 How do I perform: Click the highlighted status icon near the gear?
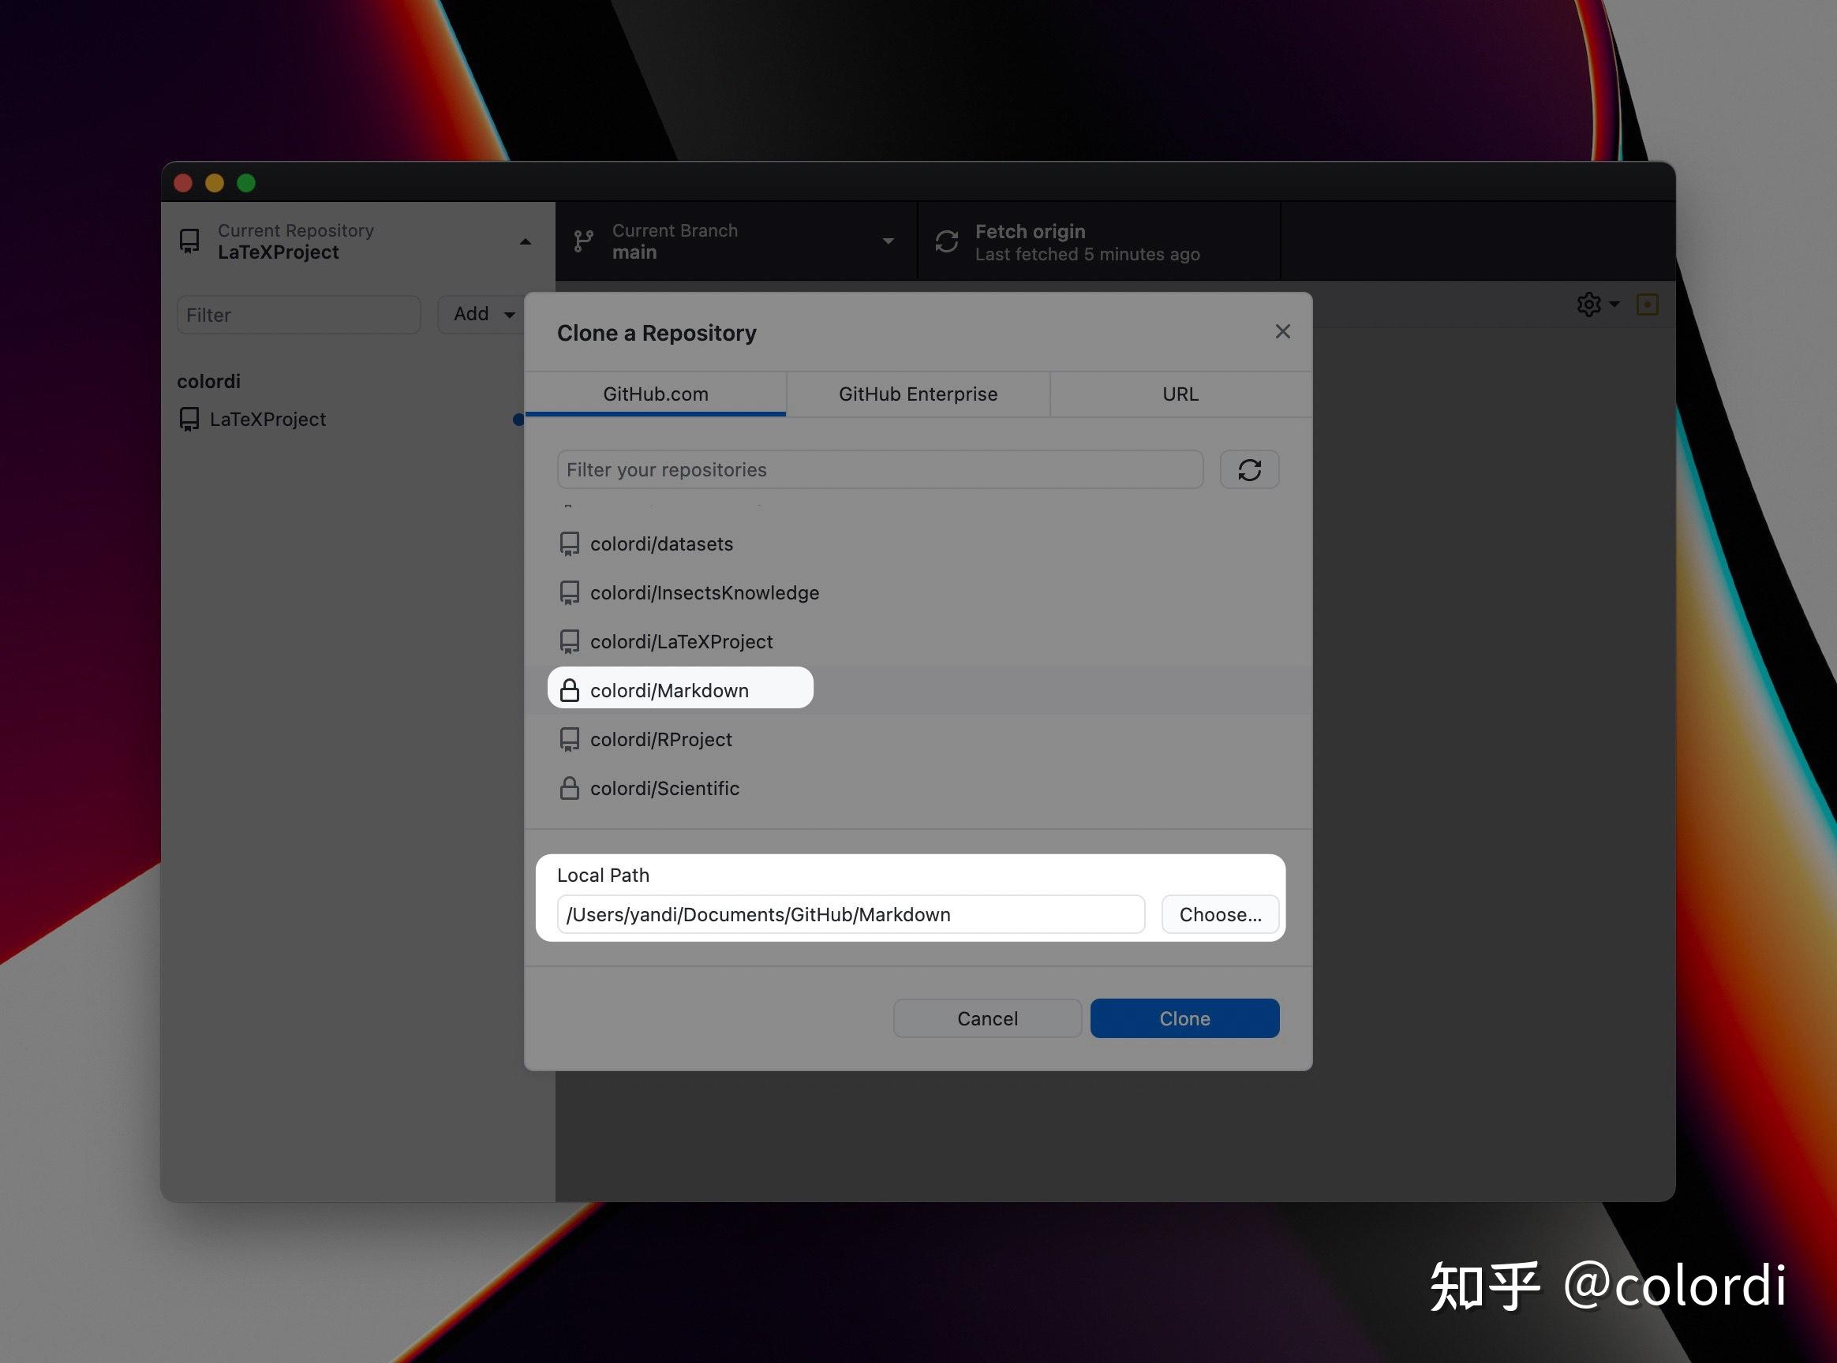1647,304
